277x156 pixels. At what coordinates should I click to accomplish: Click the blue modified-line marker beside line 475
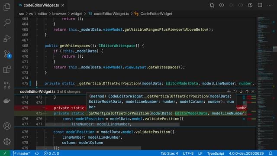pyautogui.click(x=30, y=84)
